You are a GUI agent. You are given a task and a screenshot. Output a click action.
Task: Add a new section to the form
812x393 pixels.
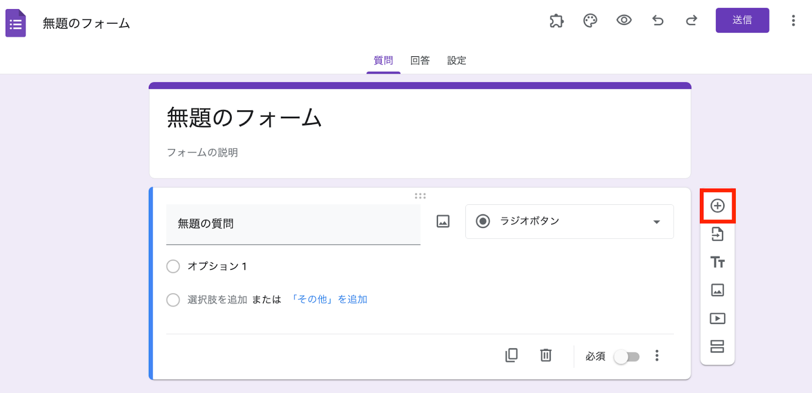tap(717, 346)
